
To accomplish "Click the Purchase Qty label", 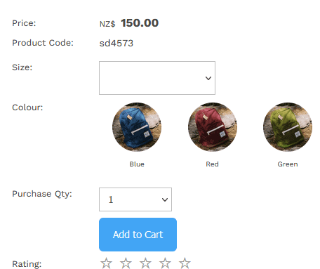I will (42, 194).
